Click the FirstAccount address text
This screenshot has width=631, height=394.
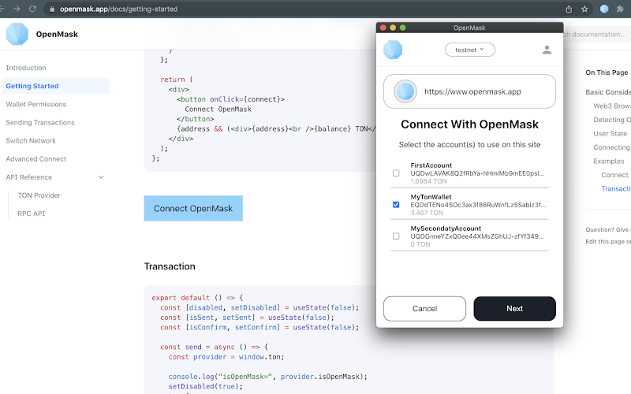(477, 173)
